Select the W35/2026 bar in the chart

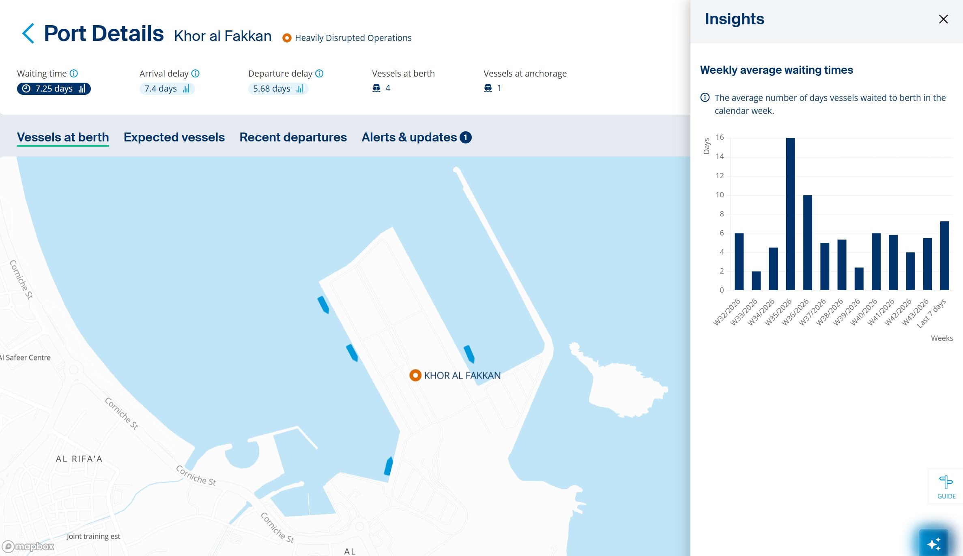790,214
